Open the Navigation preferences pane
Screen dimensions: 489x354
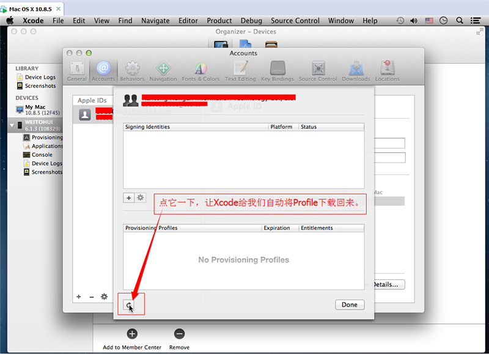tap(163, 72)
